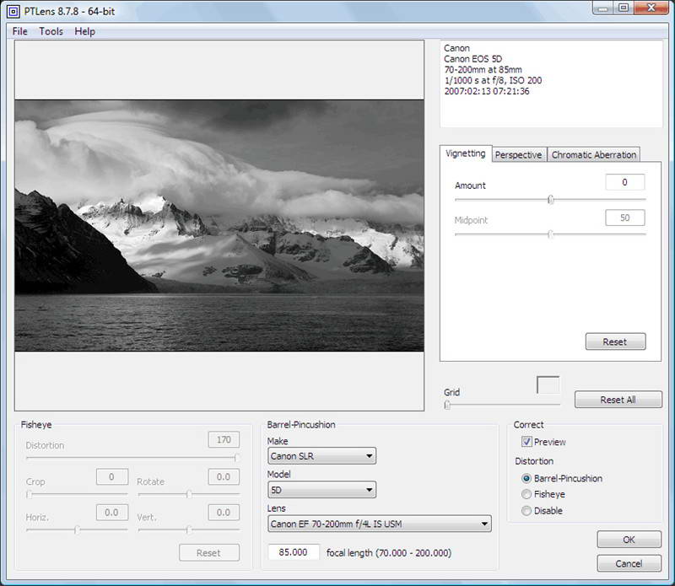Screen dimensions: 675x586
Task: Switch to the Chromatic Aberration tab
Action: pos(593,155)
